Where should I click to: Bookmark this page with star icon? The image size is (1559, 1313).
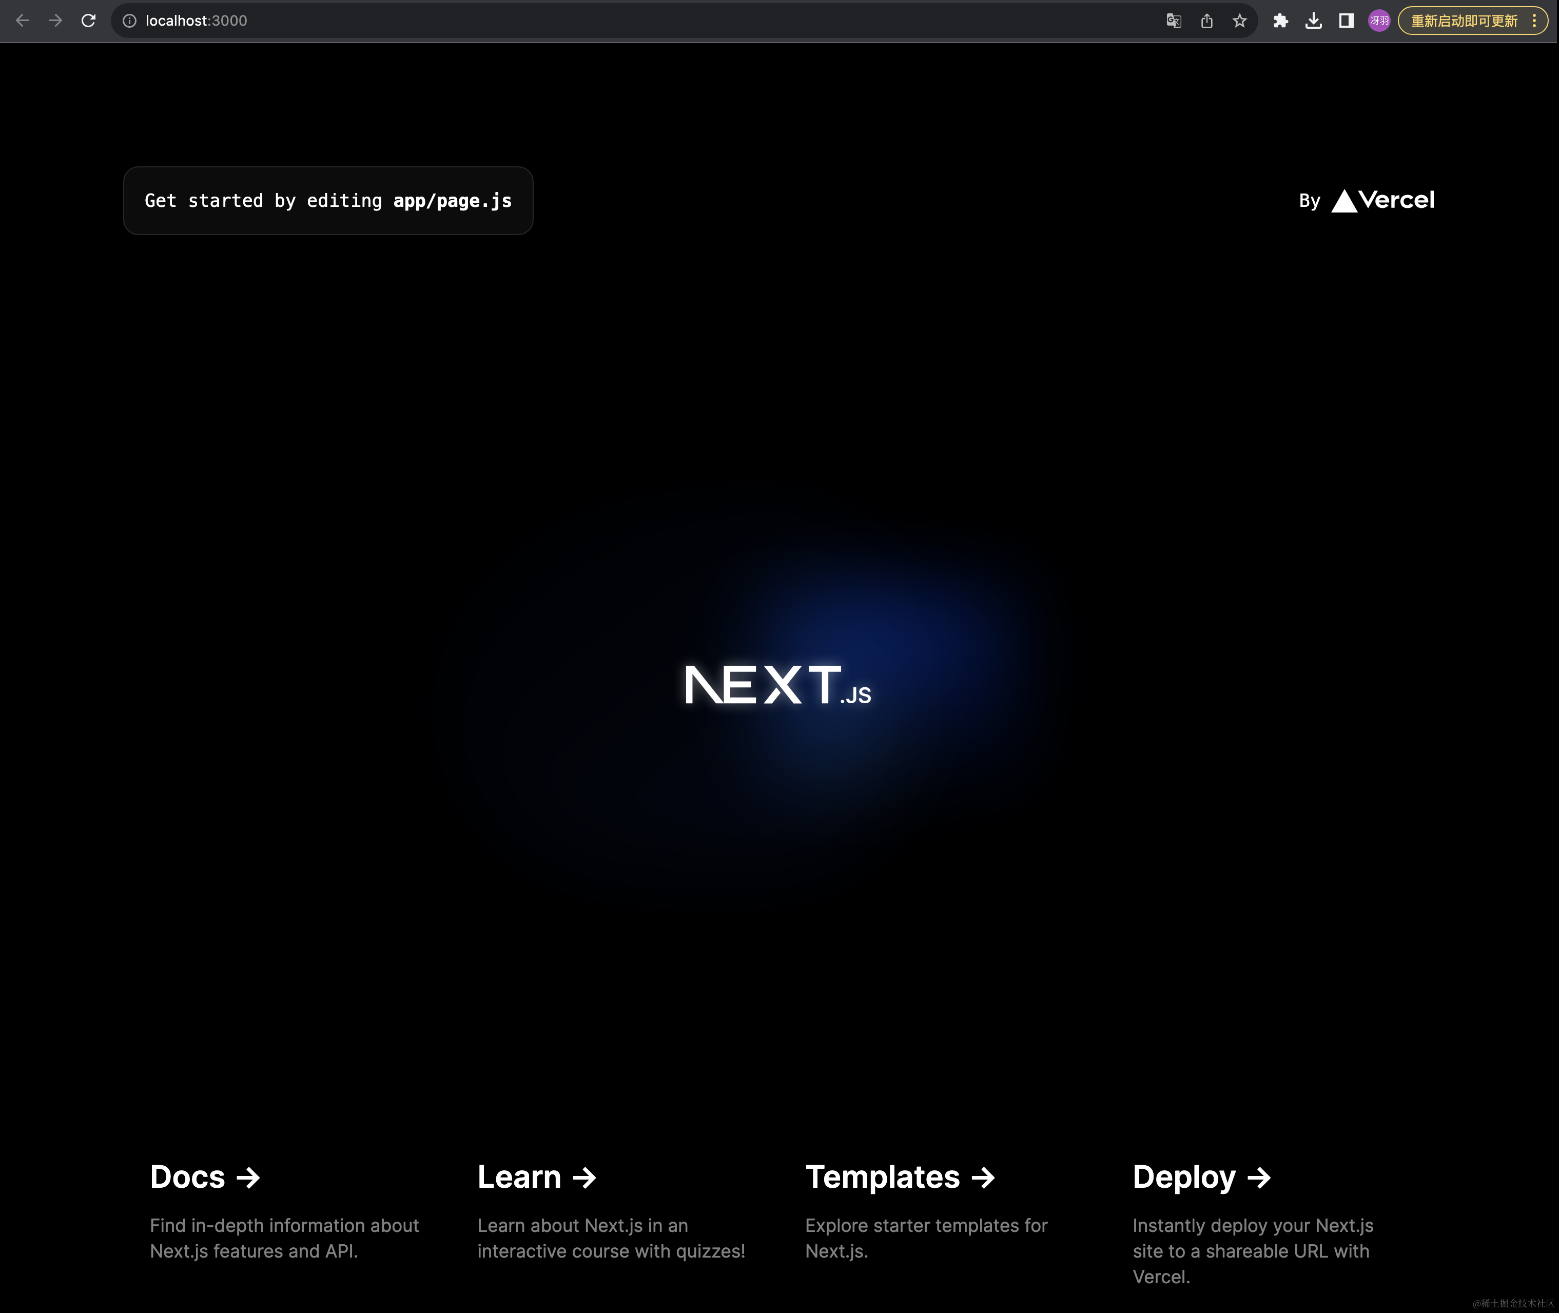[1239, 21]
